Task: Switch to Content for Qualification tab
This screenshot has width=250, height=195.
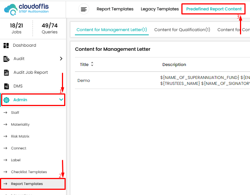Action: coord(182,30)
